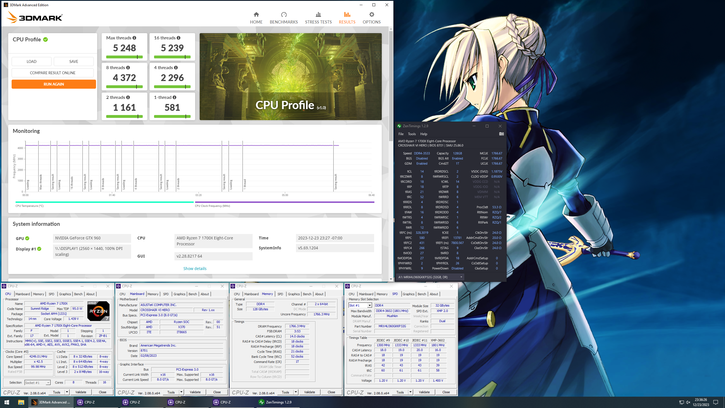Click the network tray icon
725x408 pixels.
click(x=681, y=402)
